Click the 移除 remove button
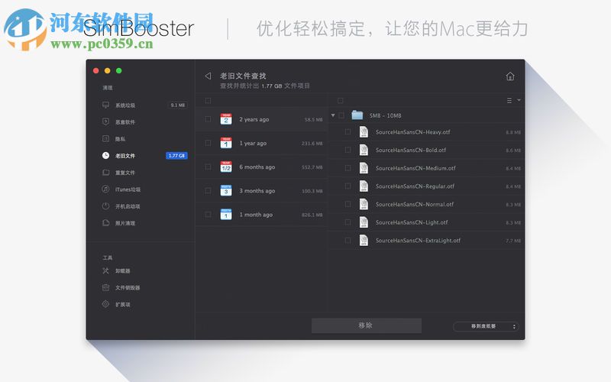The width and height of the screenshot is (611, 382). point(367,325)
